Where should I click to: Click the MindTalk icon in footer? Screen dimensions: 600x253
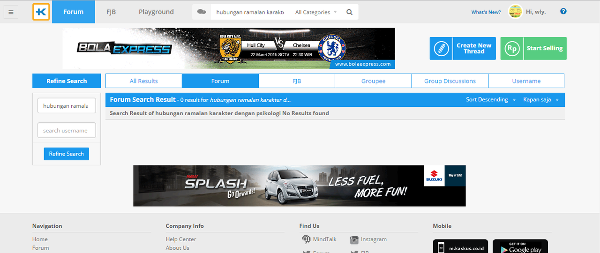[x=306, y=239]
